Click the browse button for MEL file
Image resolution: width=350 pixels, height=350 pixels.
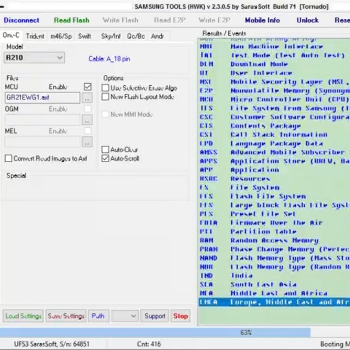[x=87, y=142]
